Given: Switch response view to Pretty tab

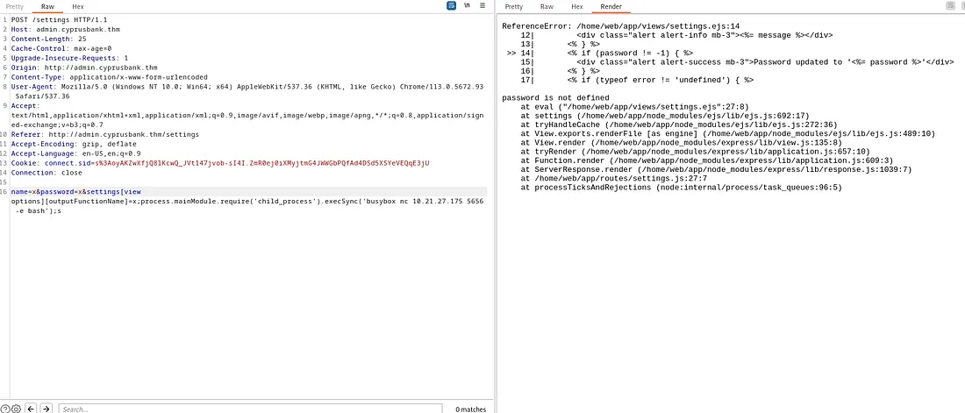Looking at the screenshot, I should pos(513,7).
